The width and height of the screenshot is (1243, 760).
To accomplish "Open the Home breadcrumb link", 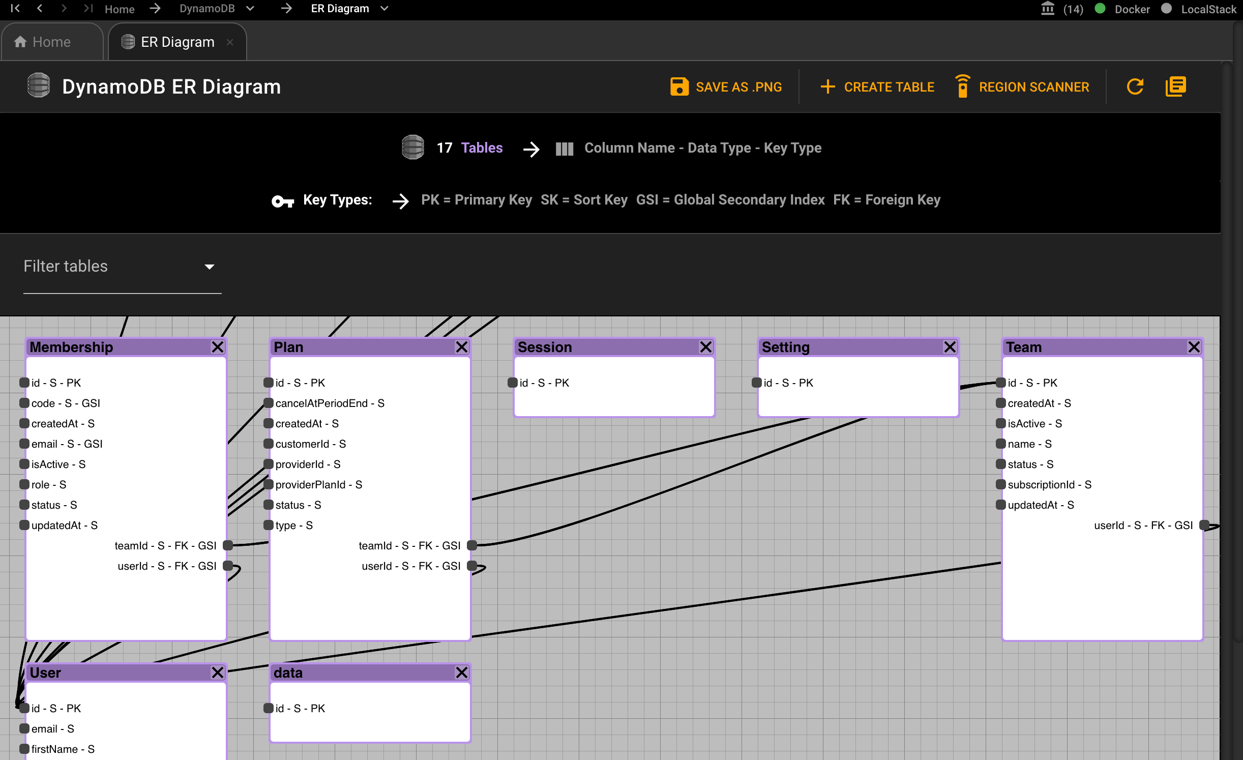I will pos(120,9).
